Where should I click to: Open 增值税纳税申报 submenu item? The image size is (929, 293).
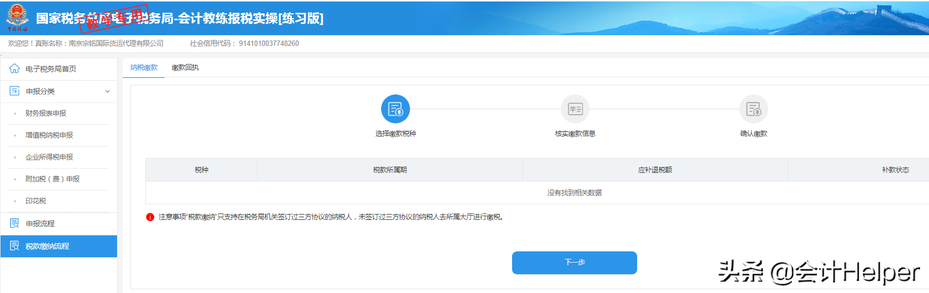(49, 135)
